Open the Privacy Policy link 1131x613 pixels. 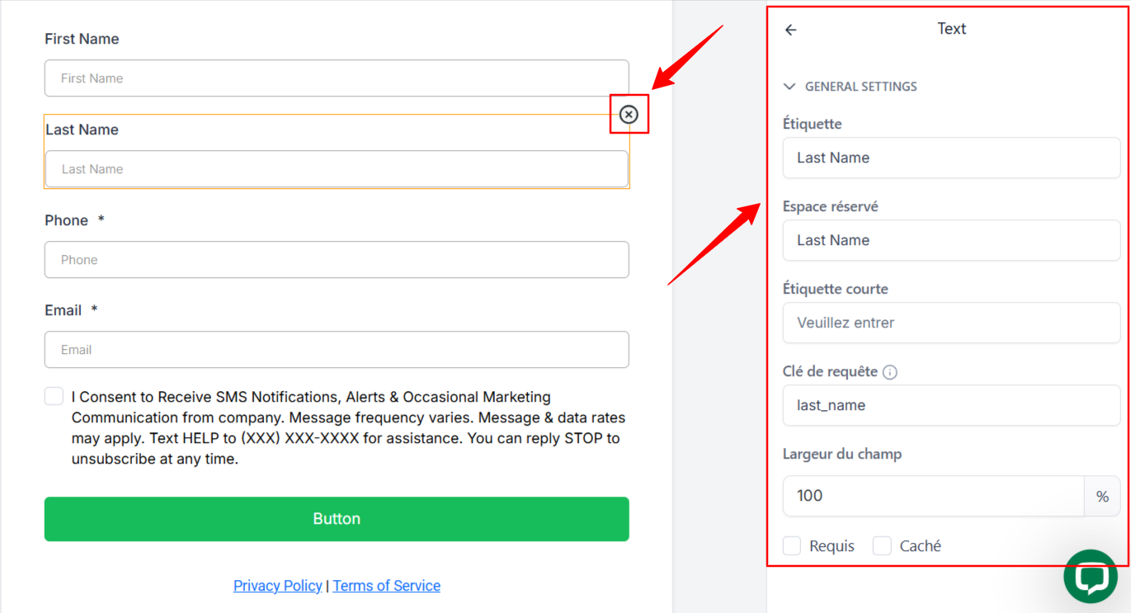tap(277, 586)
